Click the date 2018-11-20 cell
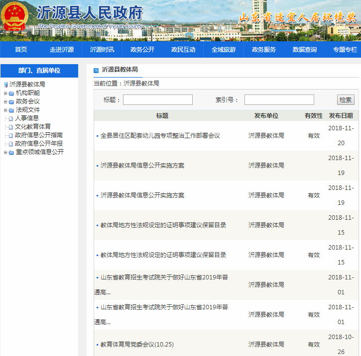 (x=341, y=136)
